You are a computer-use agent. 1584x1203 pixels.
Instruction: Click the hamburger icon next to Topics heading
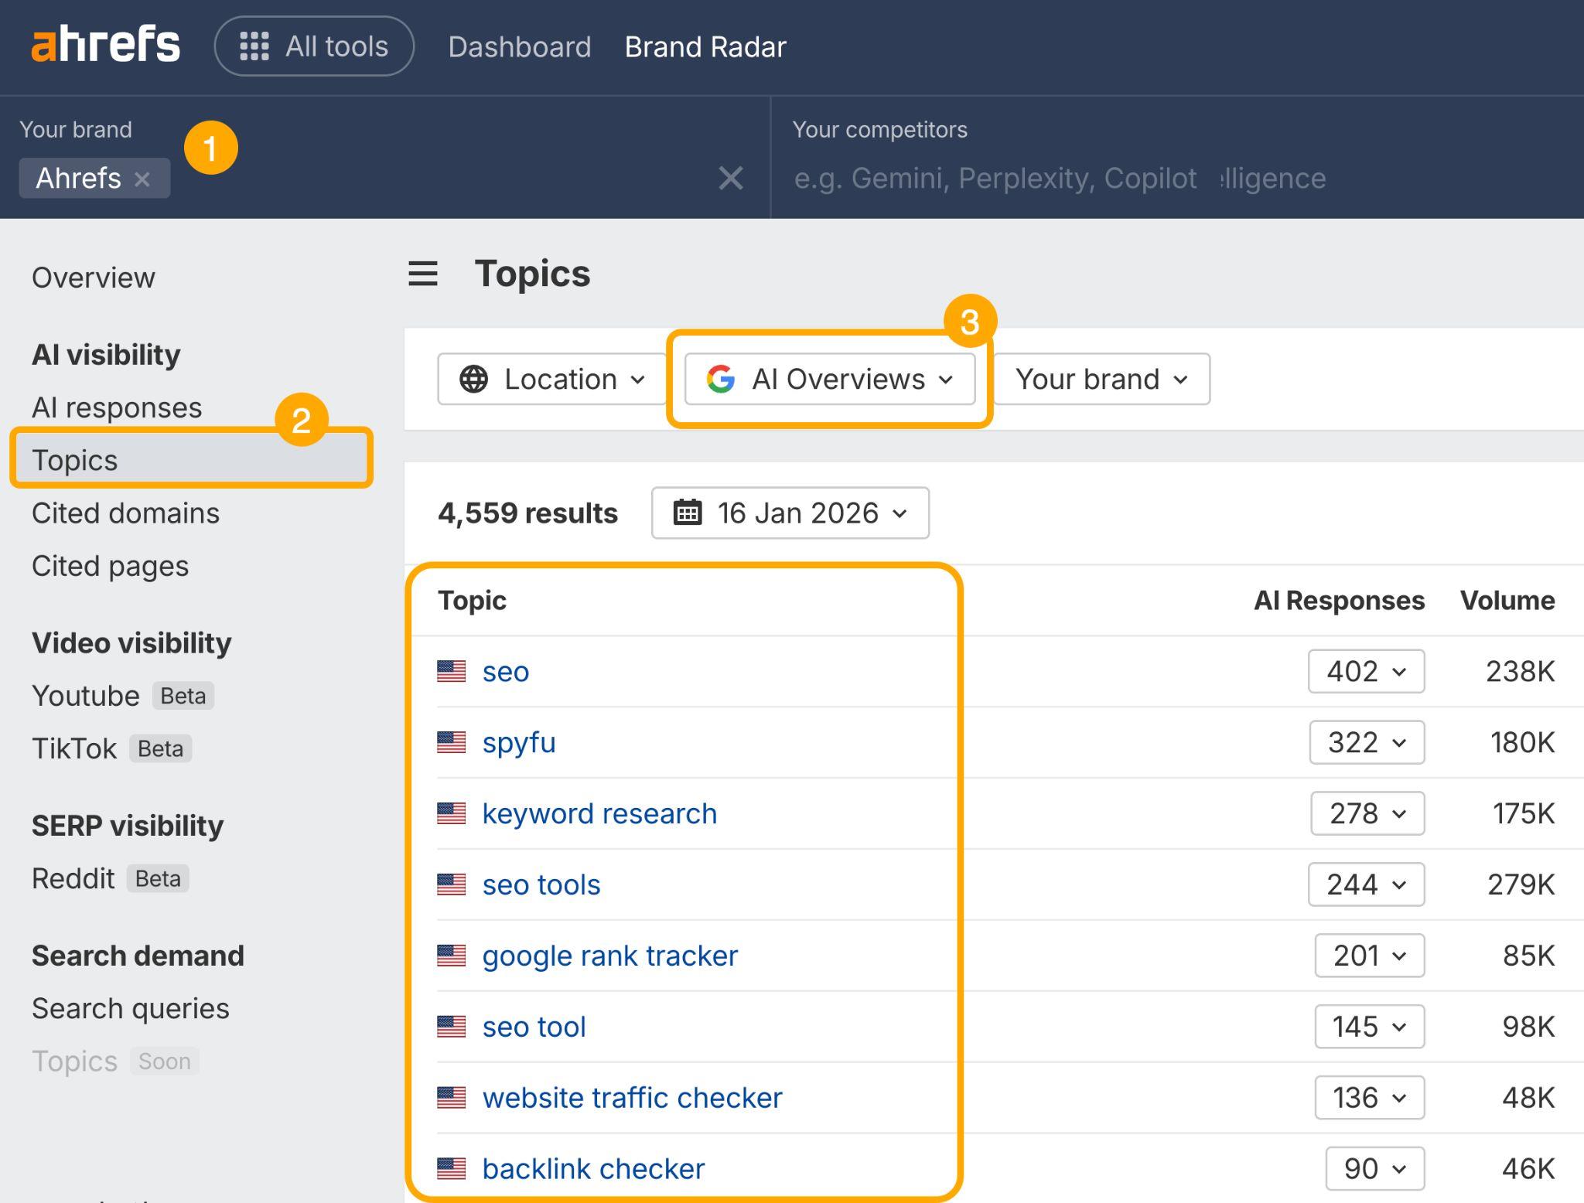(422, 273)
